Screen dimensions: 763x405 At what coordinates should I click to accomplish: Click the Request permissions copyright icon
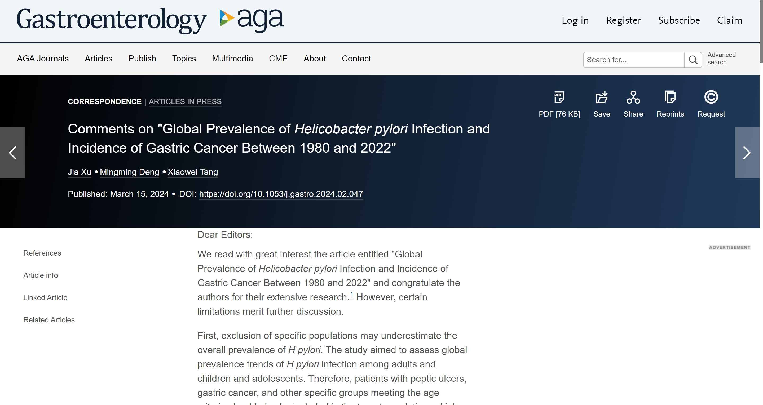point(711,97)
